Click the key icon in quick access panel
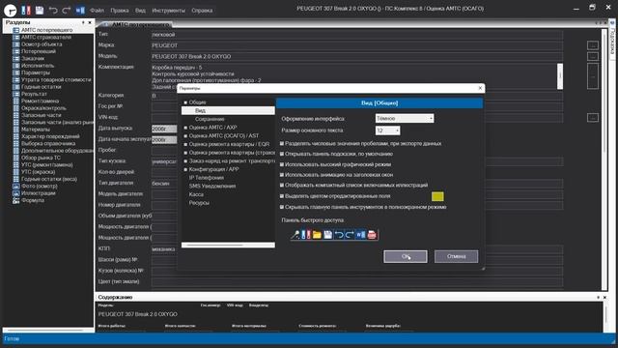Viewport: 618px width, 348px height. point(295,235)
